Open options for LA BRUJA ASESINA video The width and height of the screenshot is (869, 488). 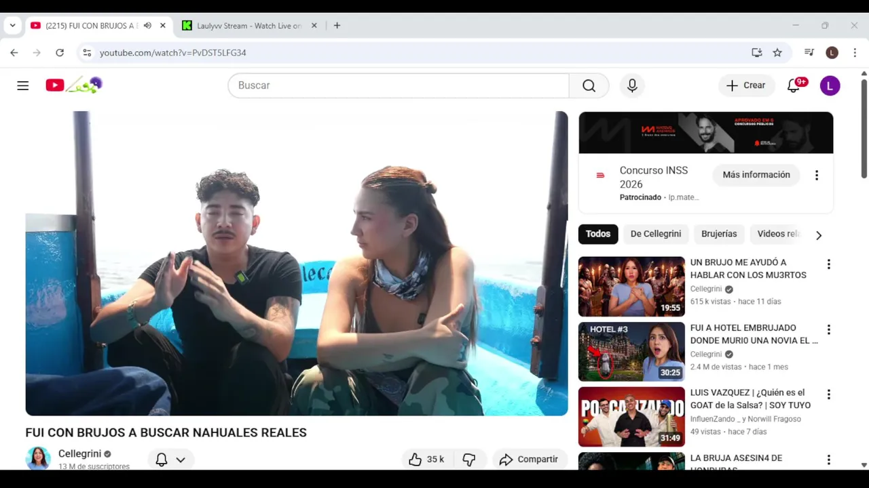pos(828,460)
